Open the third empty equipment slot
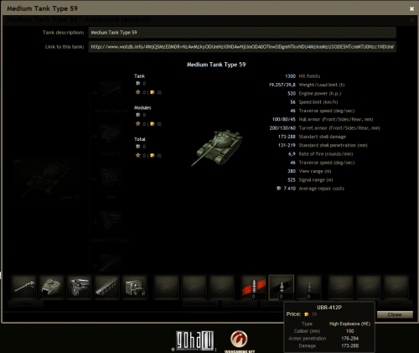The height and width of the screenshot is (353, 419). (x=222, y=287)
